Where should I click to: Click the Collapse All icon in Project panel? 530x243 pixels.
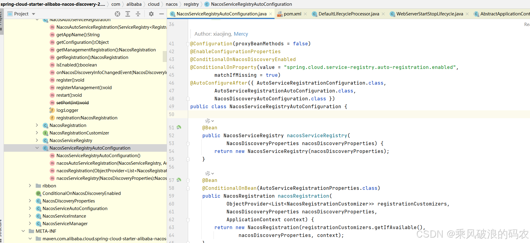138,14
